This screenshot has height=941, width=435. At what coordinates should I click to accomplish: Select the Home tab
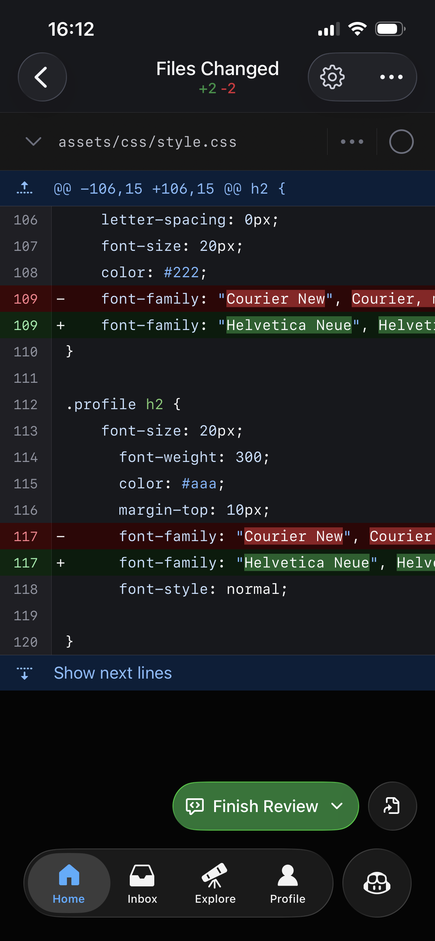point(69,883)
